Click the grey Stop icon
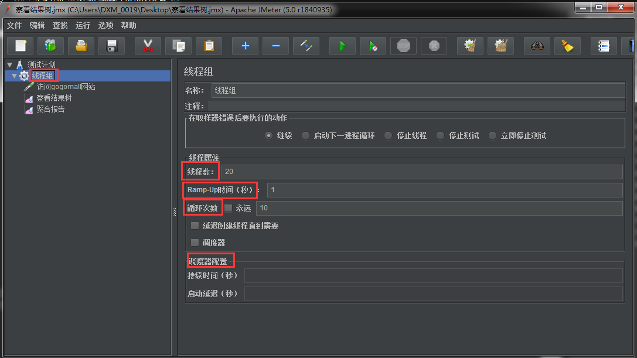 [x=403, y=46]
